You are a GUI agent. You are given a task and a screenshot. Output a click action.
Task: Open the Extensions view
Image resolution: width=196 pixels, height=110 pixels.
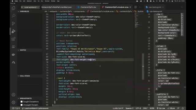[13, 39]
